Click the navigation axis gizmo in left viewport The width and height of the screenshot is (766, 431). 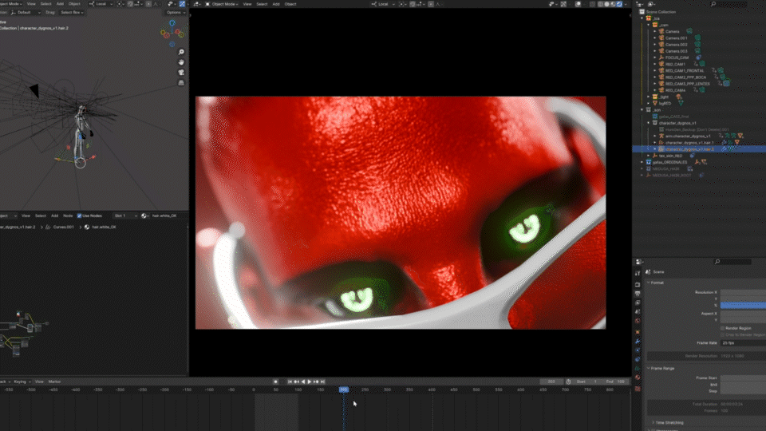172,33
